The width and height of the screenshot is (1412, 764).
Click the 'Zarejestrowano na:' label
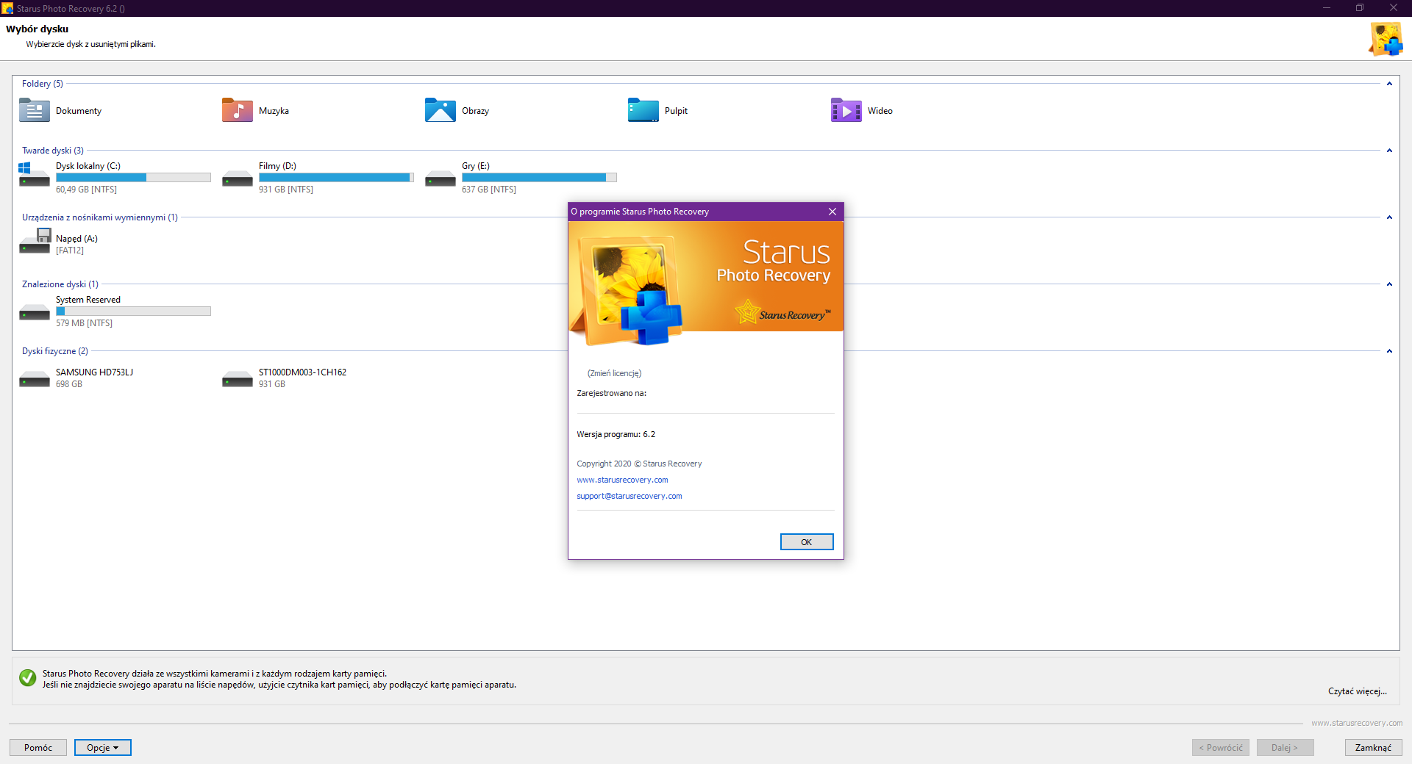pos(611,393)
